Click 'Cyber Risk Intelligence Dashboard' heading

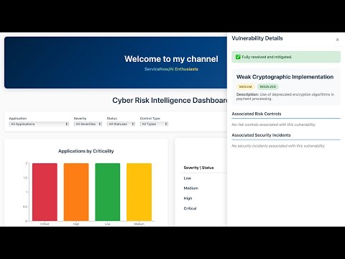(x=170, y=100)
